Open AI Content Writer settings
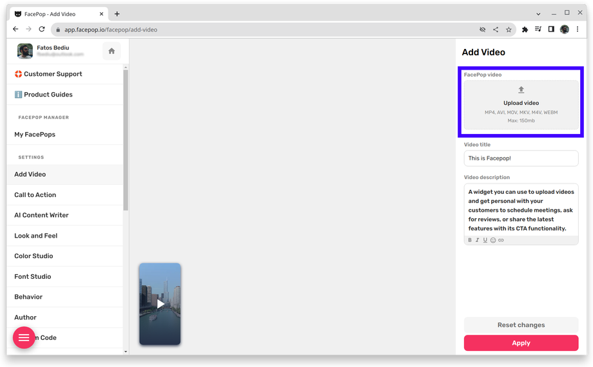 coord(64,215)
